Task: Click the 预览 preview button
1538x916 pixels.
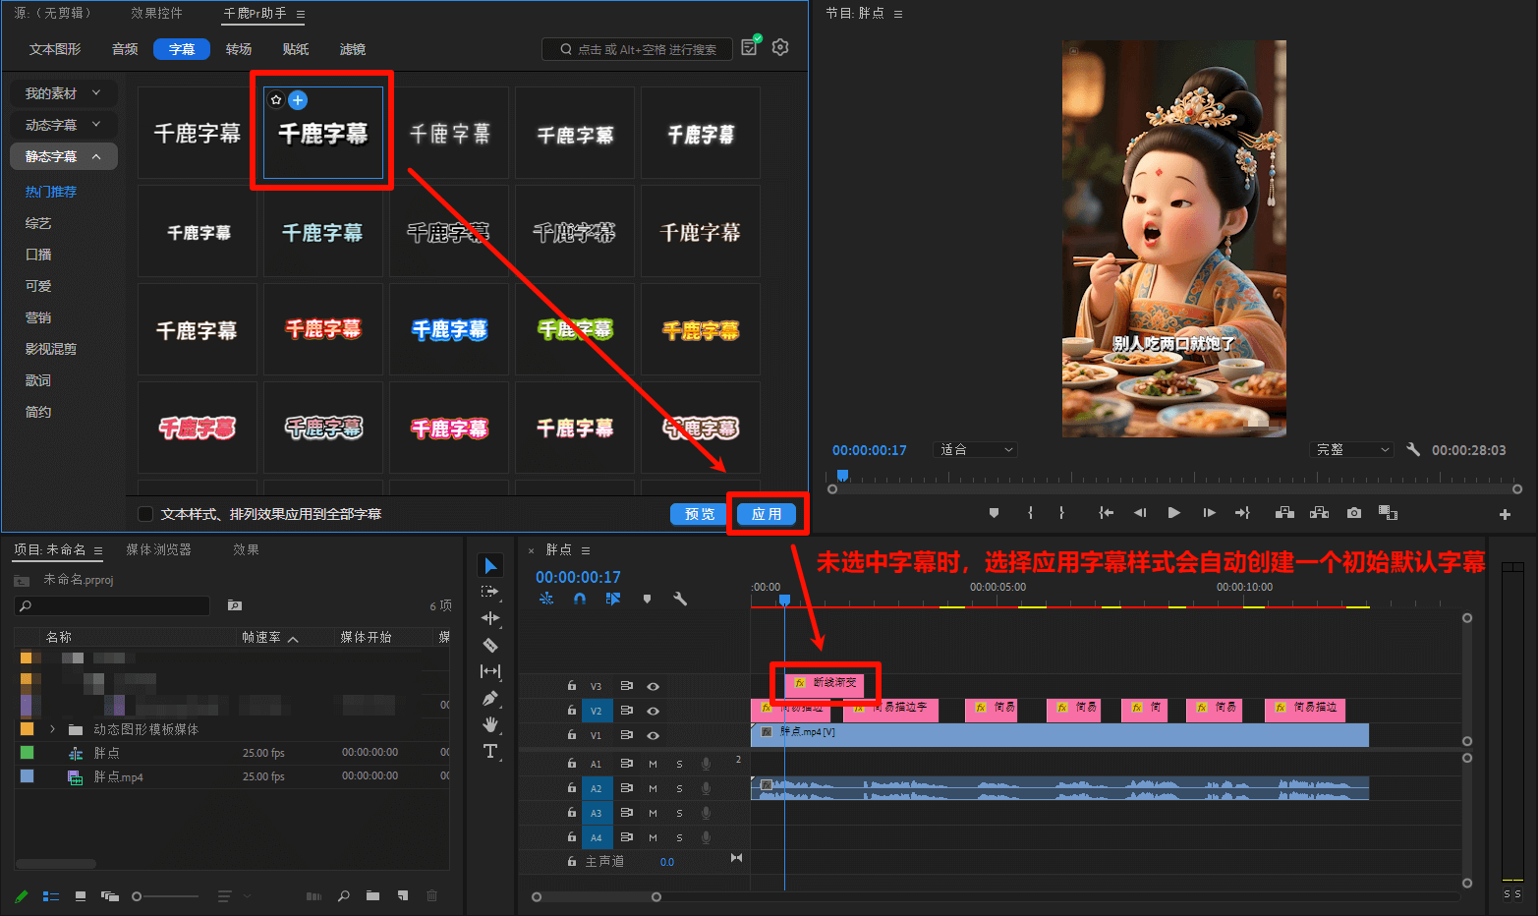Action: [698, 512]
